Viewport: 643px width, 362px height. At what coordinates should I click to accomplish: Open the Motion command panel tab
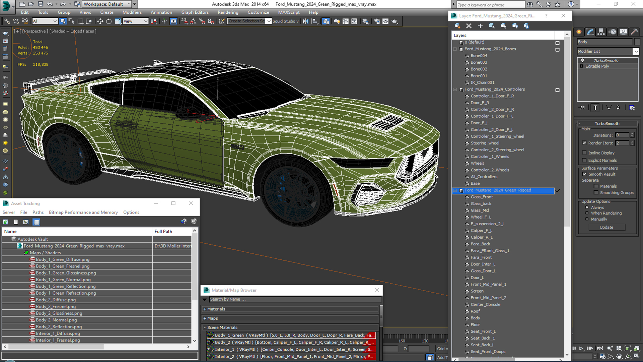(613, 32)
